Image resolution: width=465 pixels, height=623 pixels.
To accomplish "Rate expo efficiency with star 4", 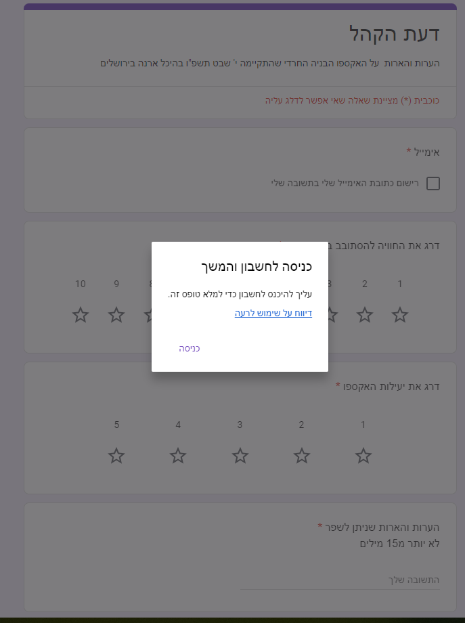I will coord(178,456).
